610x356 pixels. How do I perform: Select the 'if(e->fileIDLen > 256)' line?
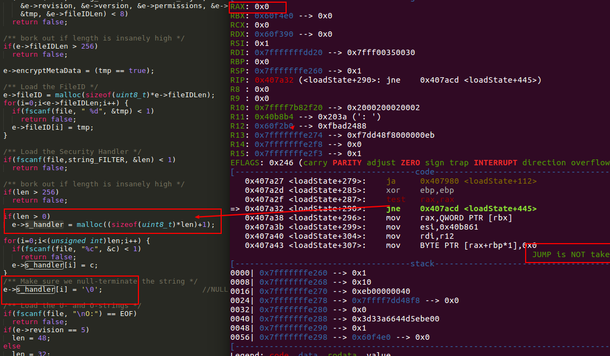pyautogui.click(x=51, y=46)
